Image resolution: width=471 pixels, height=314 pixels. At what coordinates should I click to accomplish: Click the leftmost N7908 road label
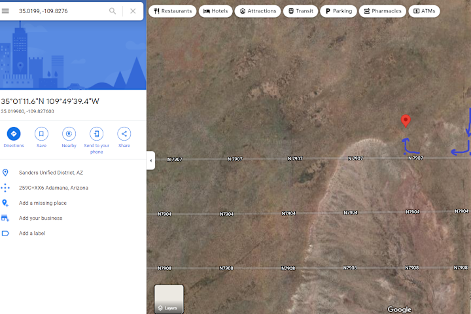pyautogui.click(x=165, y=268)
